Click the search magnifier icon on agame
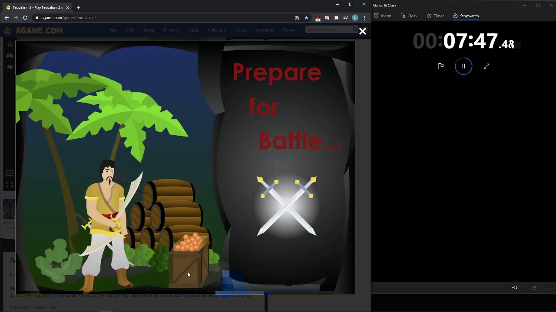556x312 pixels. [355, 29]
